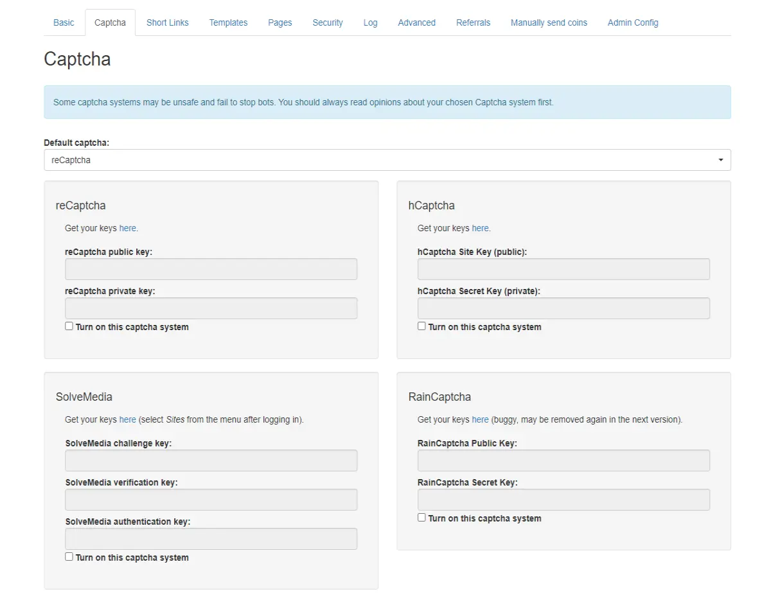Click the hCaptcha panel title
This screenshot has height=596, width=771.
click(x=432, y=206)
